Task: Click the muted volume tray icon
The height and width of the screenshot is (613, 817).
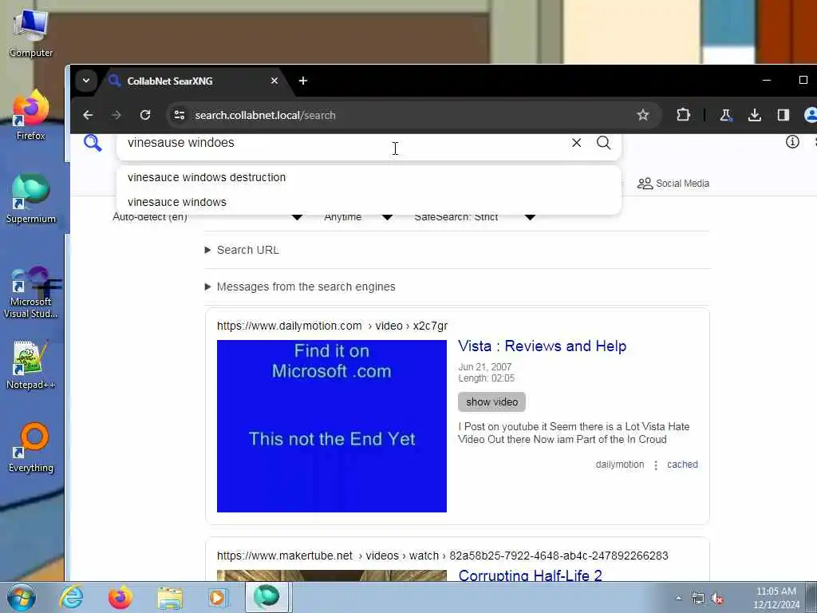Action: tap(718, 599)
